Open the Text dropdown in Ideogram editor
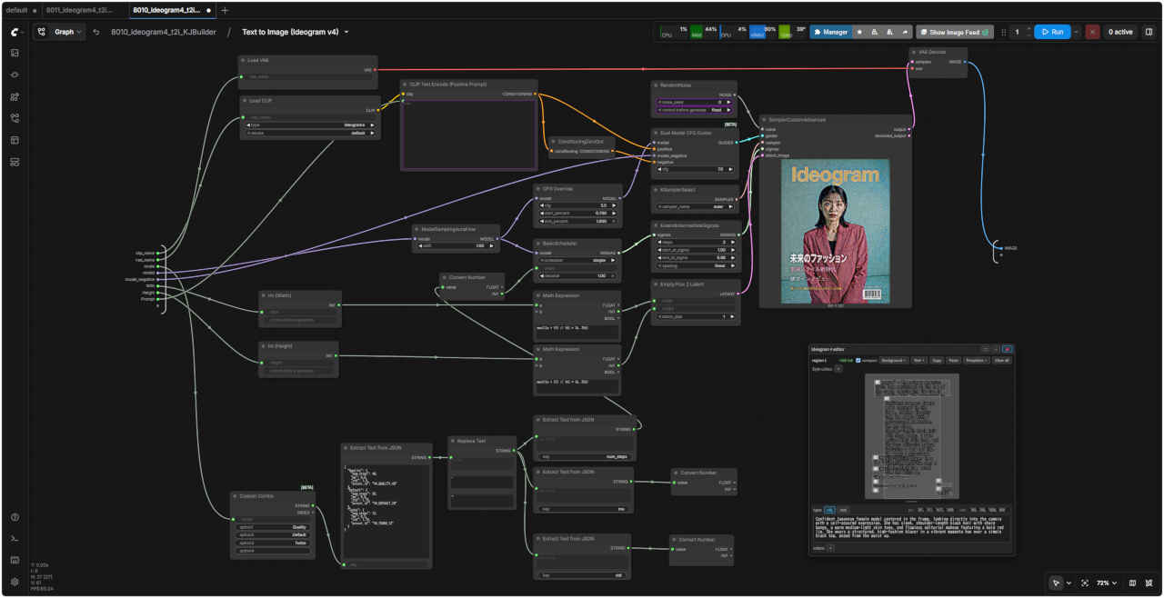 (918, 361)
